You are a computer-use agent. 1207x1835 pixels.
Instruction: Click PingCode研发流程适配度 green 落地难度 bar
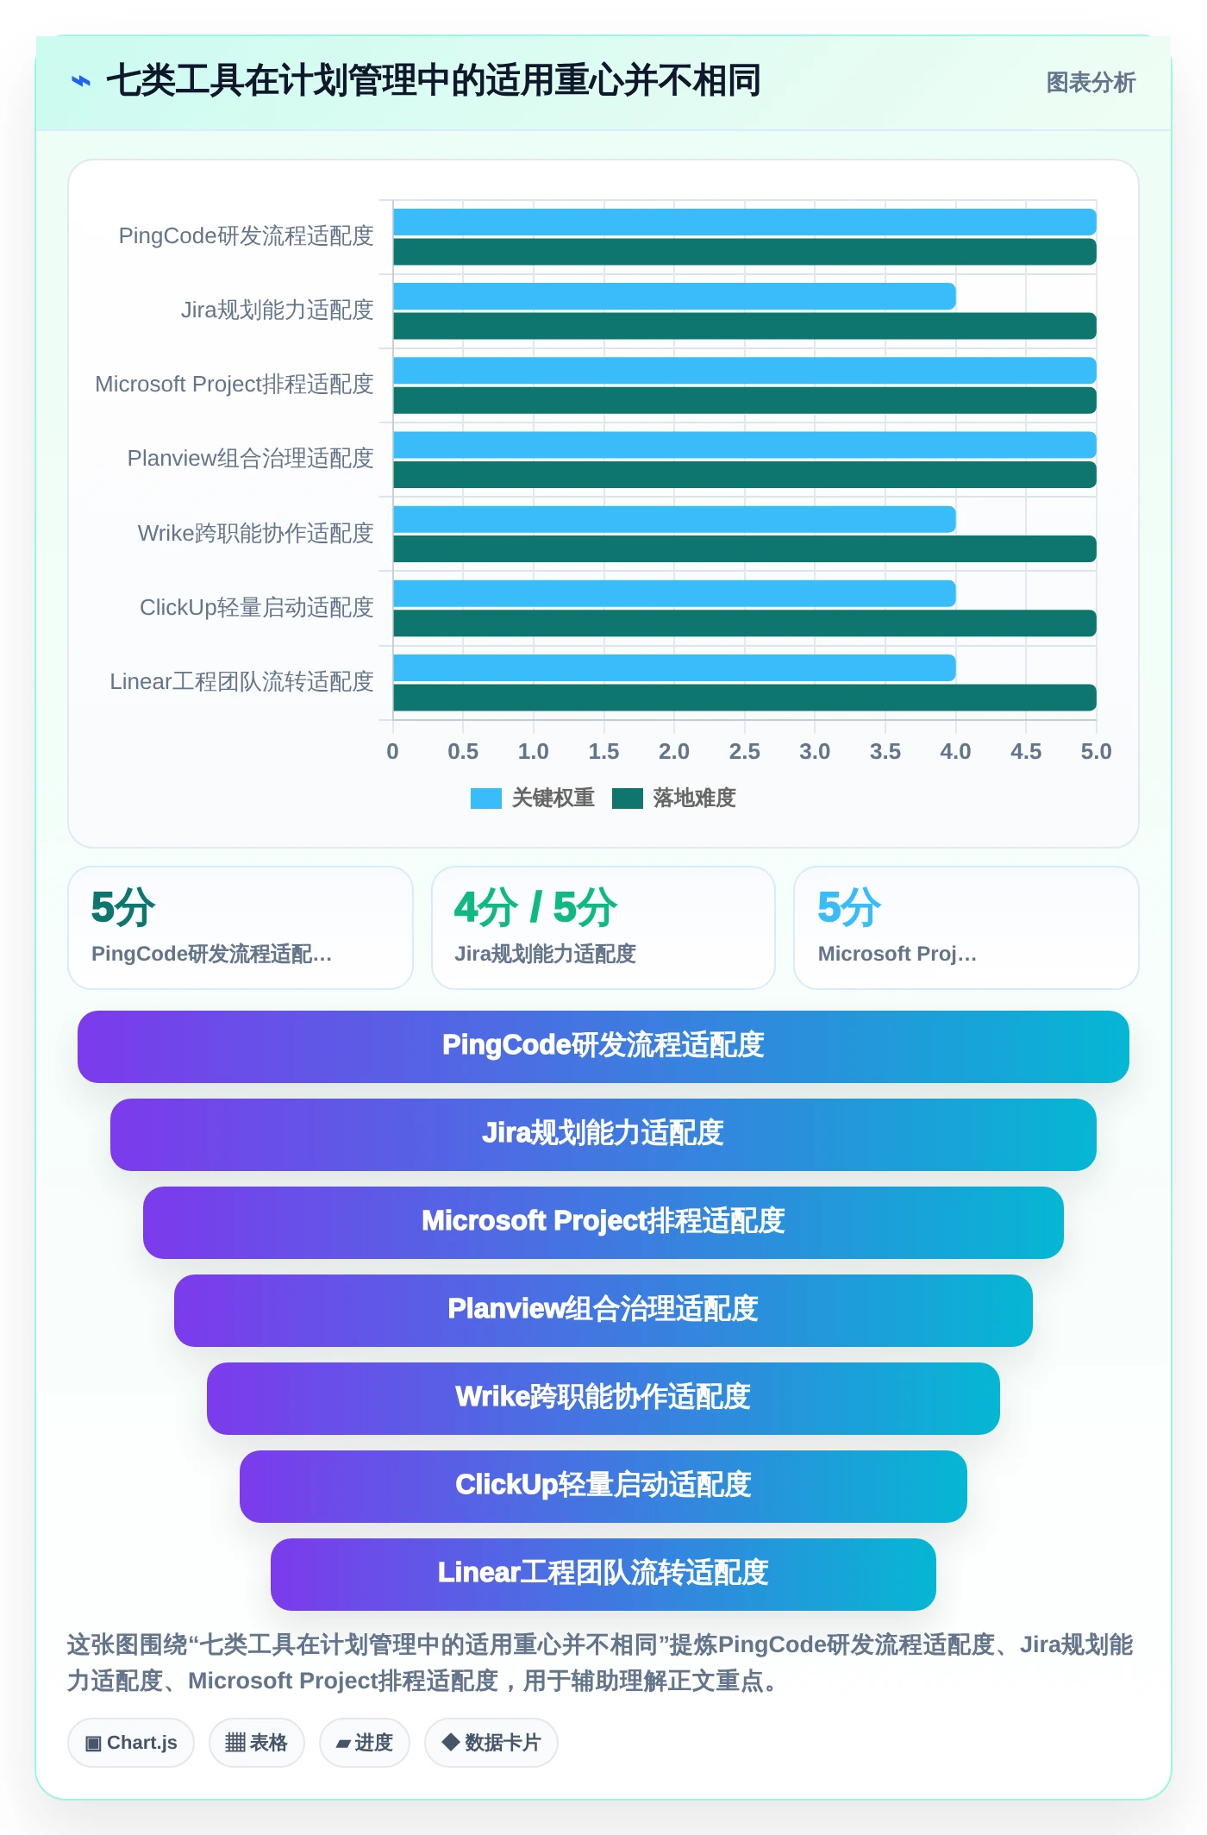[744, 252]
